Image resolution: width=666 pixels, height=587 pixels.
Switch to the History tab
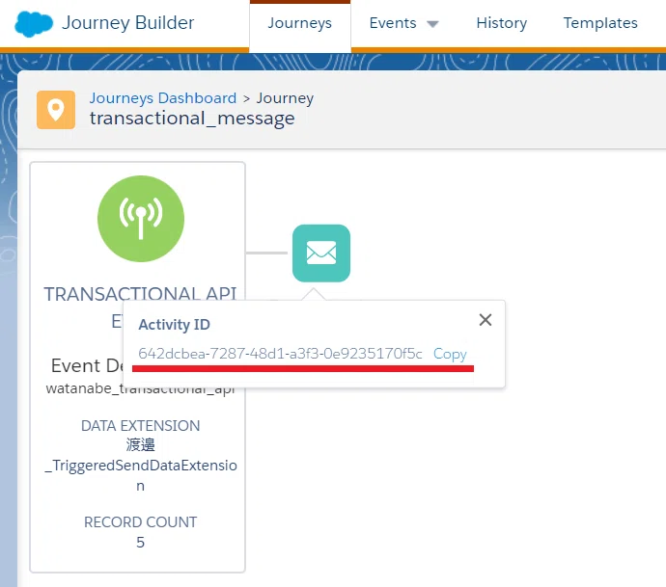tap(502, 23)
